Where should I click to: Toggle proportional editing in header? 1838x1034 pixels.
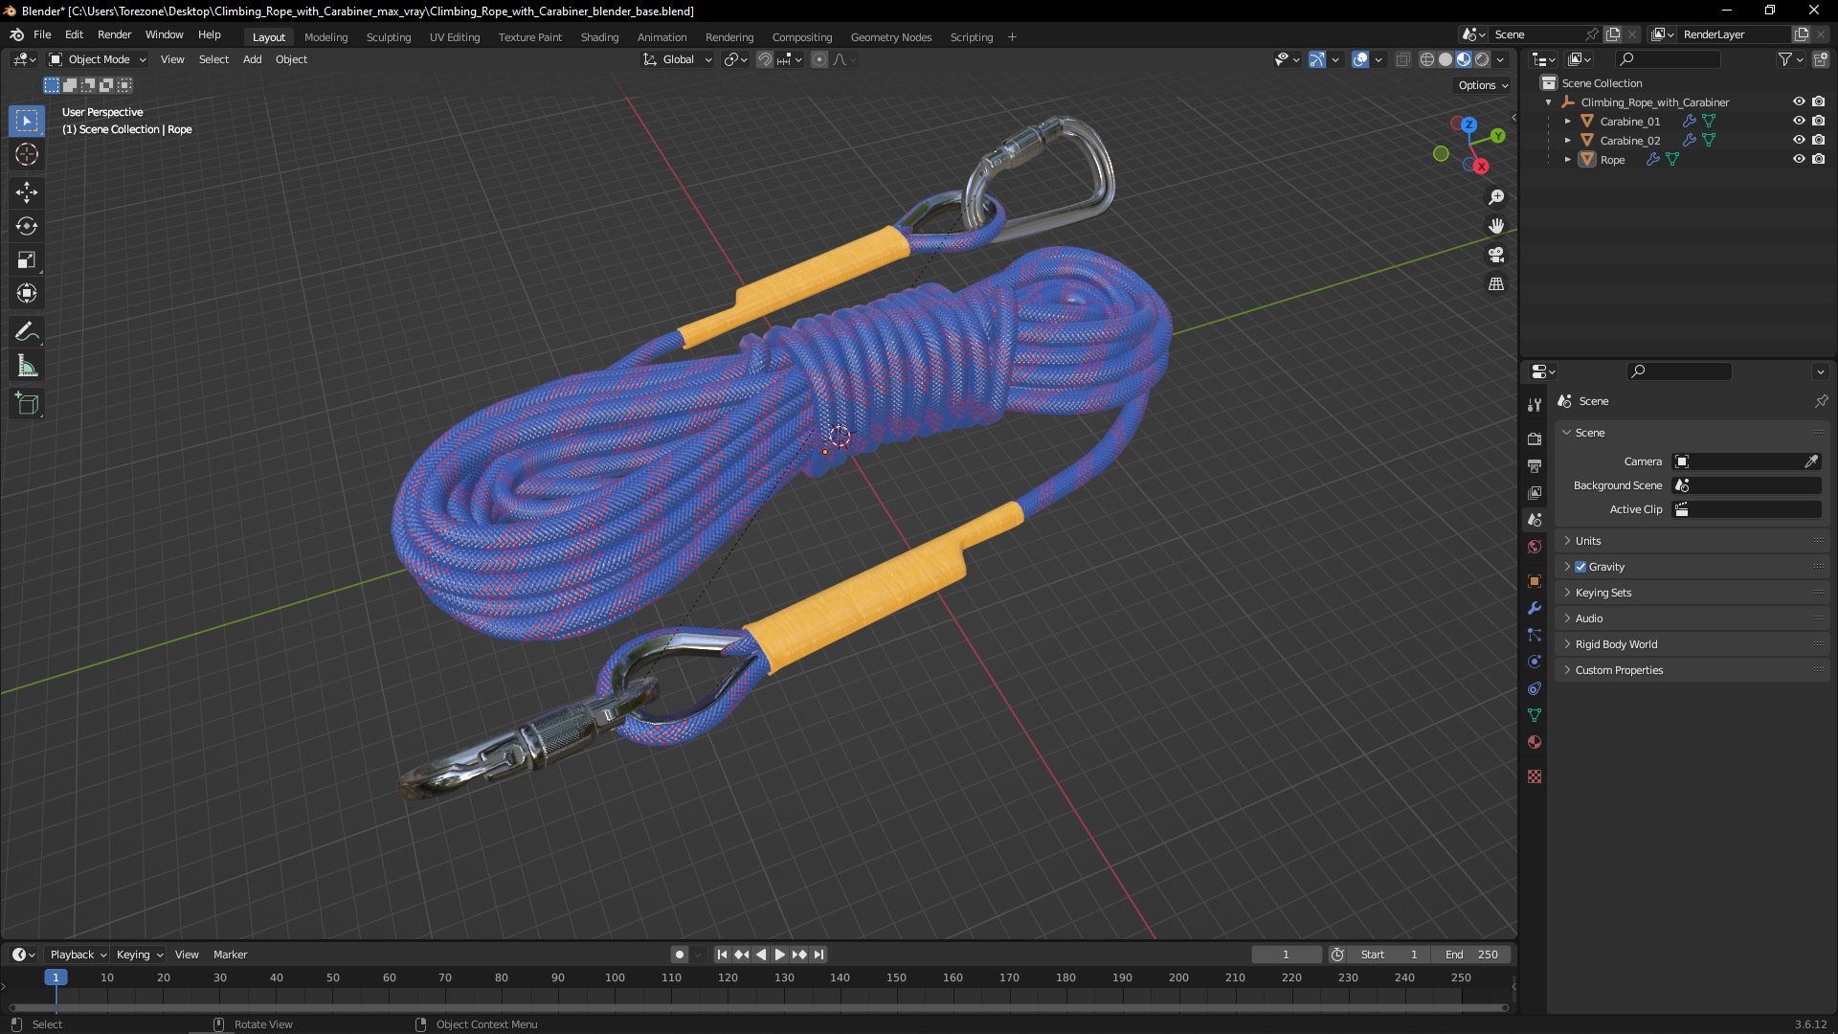click(x=819, y=59)
